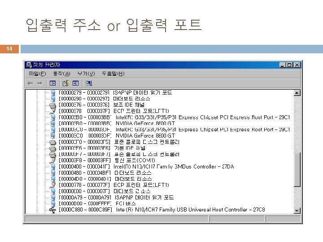The height and width of the screenshot is (242, 323).
Task: Open the 파일(F) File menu
Action: (x=37, y=73)
